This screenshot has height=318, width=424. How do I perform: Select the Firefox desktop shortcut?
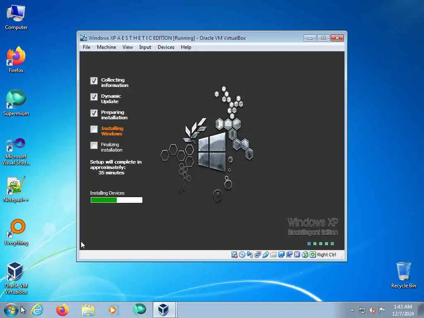[x=16, y=60]
